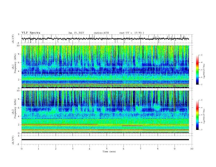Click time axis tick label '10'
Image resolution: width=216 pixels, height=167 pixels.
(192, 149)
